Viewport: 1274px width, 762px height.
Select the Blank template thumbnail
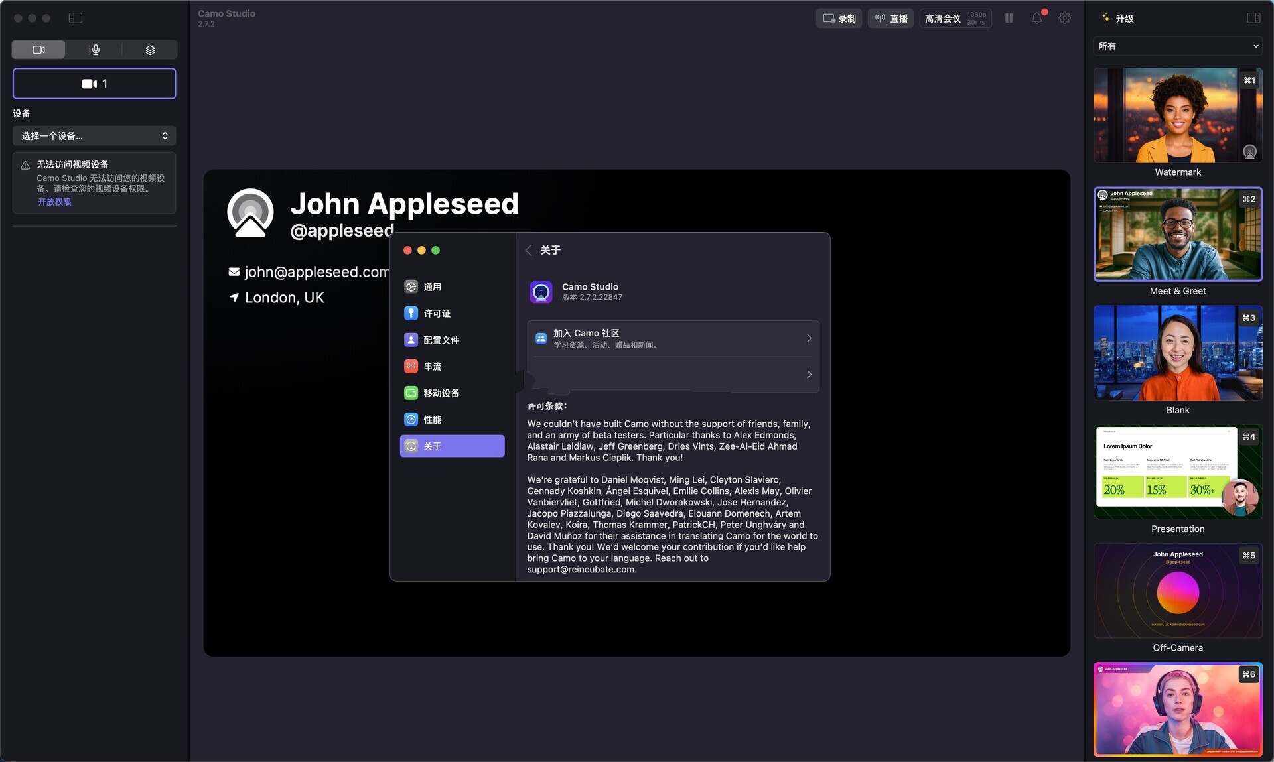coord(1178,353)
